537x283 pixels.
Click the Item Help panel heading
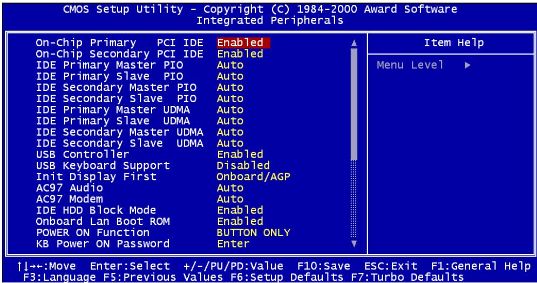[x=454, y=43]
